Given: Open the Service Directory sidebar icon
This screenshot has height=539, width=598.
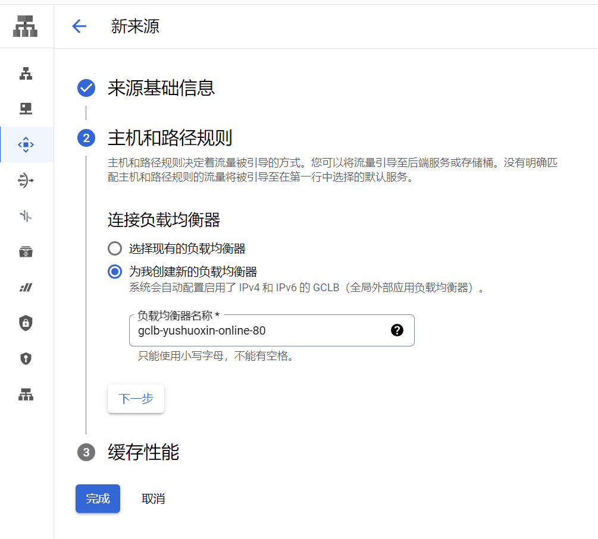Looking at the screenshot, I should 26,251.
